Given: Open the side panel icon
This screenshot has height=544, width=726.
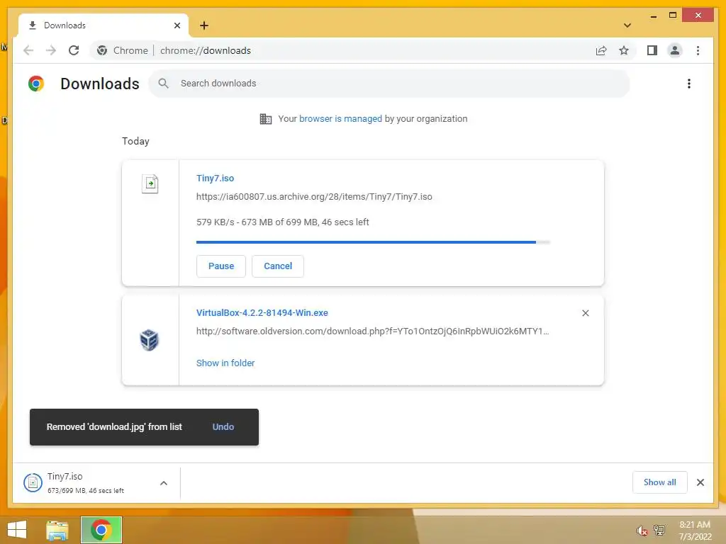Looking at the screenshot, I should click(x=652, y=50).
